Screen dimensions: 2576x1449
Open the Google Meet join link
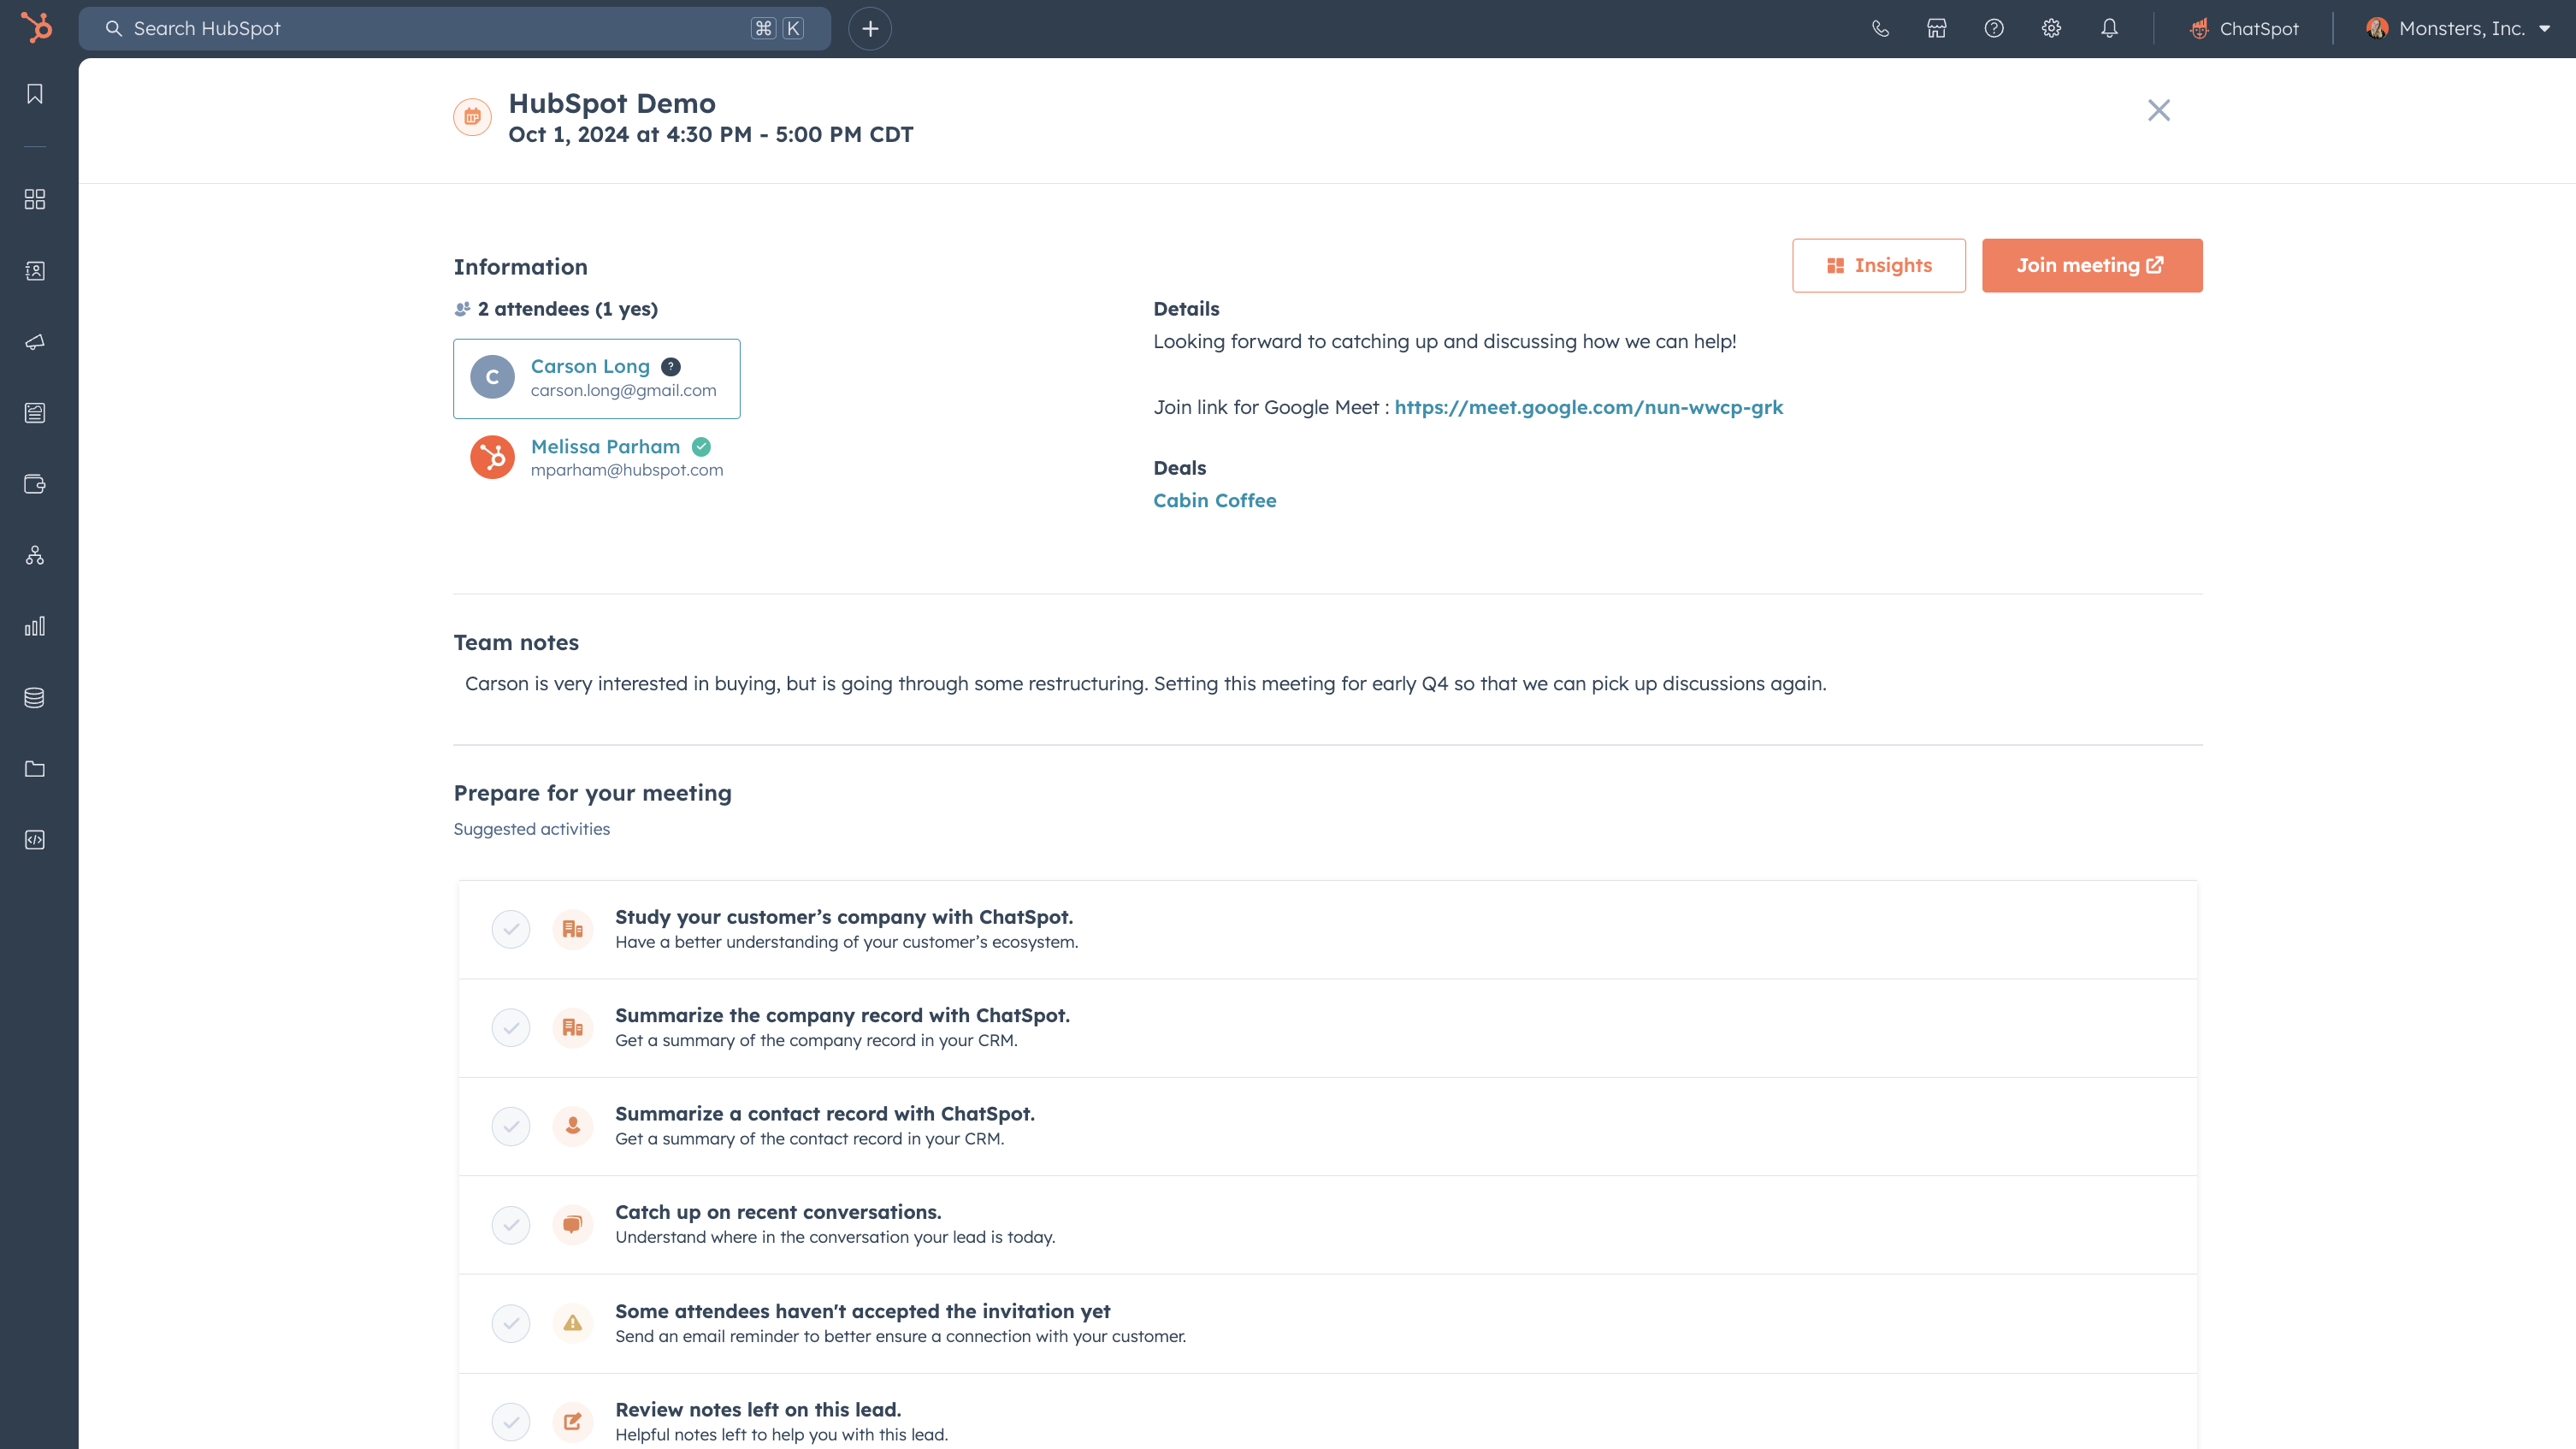[x=1588, y=407]
